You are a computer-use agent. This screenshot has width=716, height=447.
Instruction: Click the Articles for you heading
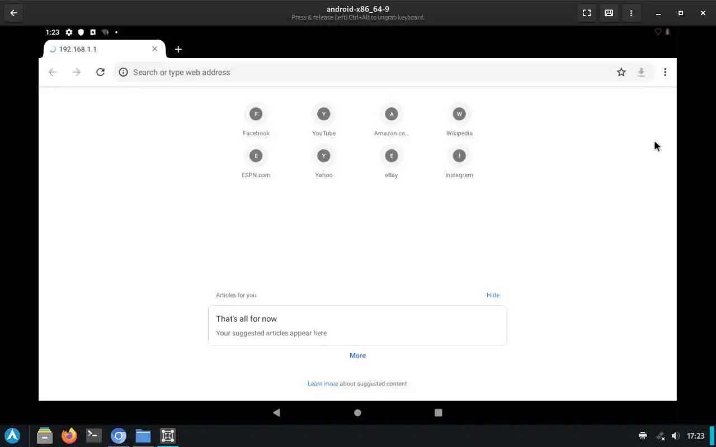click(x=236, y=295)
